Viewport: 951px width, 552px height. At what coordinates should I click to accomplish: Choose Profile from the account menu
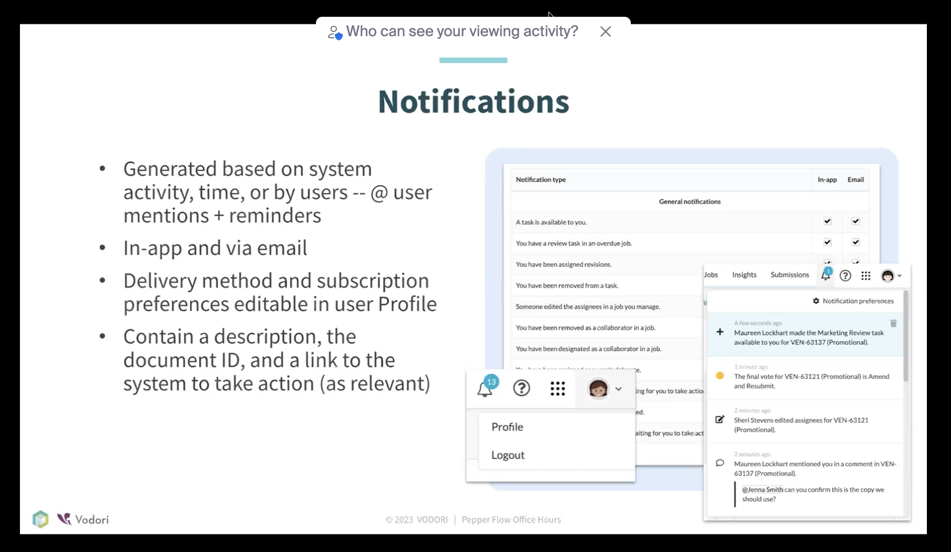tap(506, 427)
